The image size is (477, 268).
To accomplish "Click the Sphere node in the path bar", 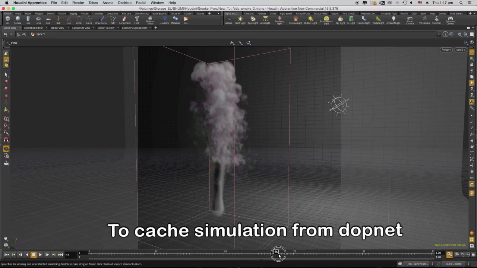I will coord(38,34).
